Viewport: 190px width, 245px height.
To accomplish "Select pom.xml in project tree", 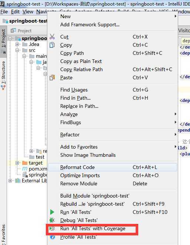I will [38, 169].
